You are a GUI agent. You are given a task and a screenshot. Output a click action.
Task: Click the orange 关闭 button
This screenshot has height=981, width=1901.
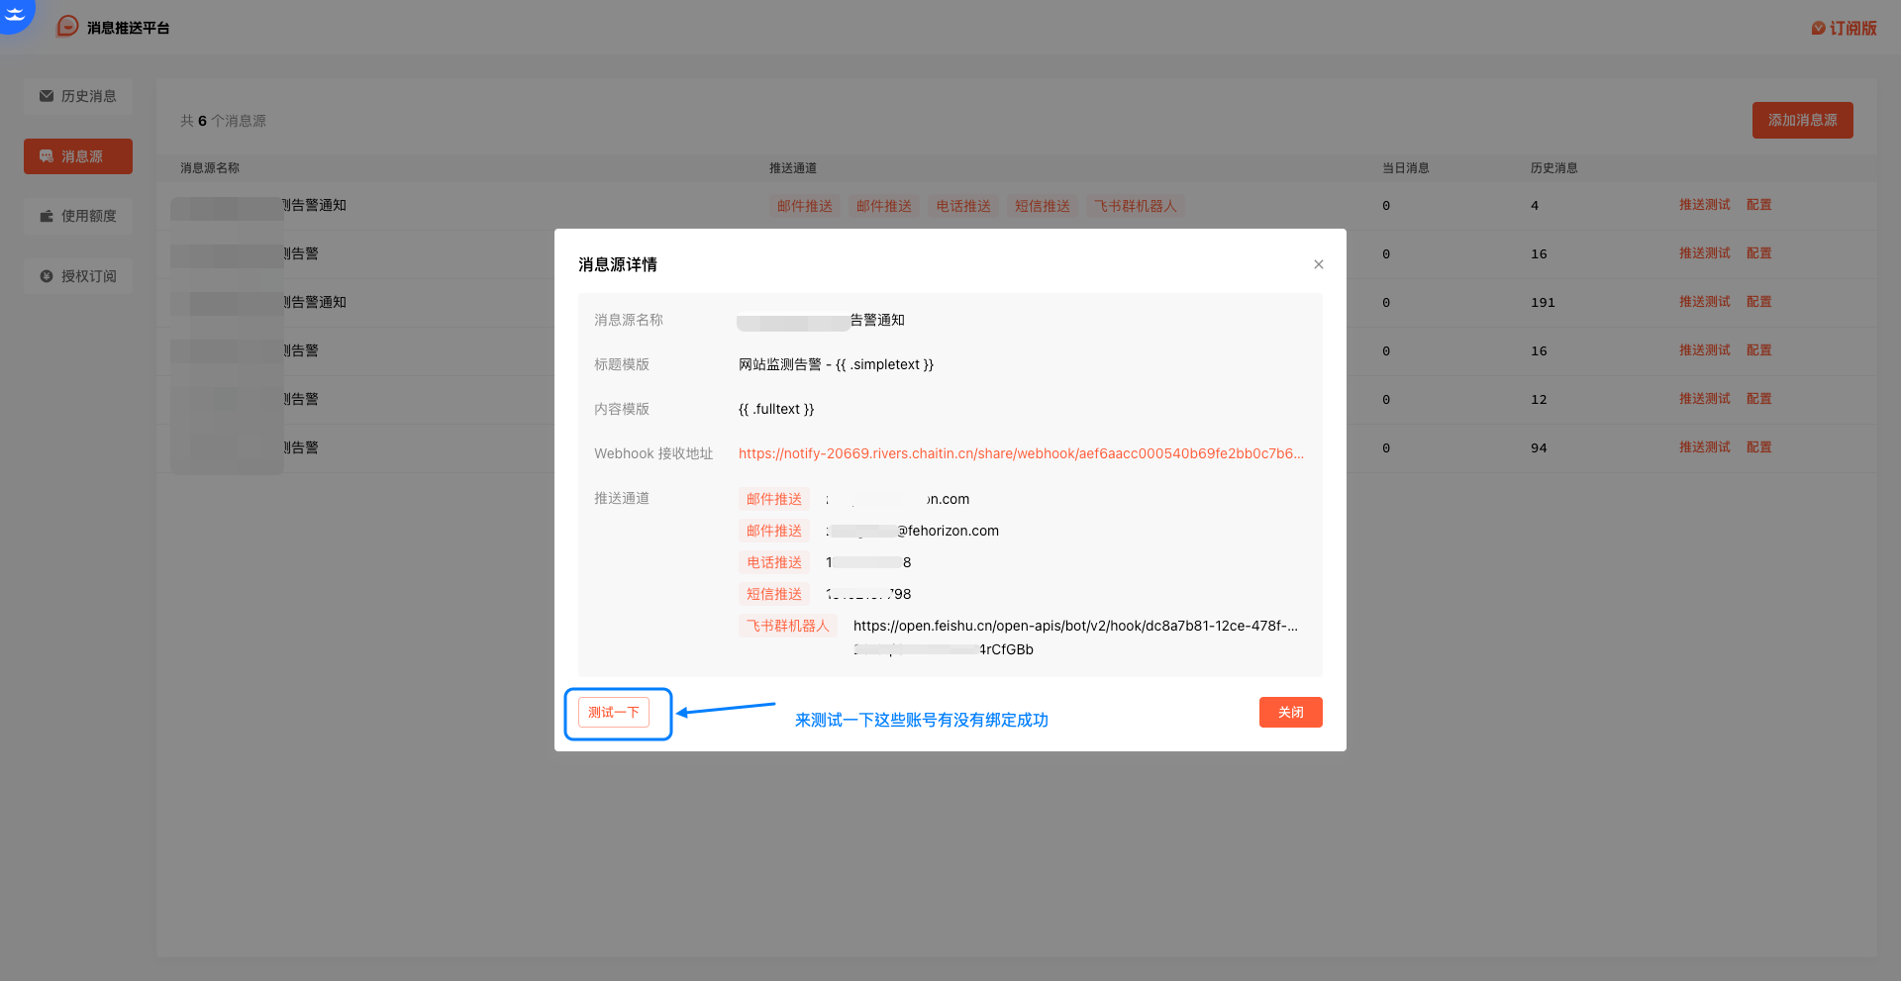coord(1290,713)
